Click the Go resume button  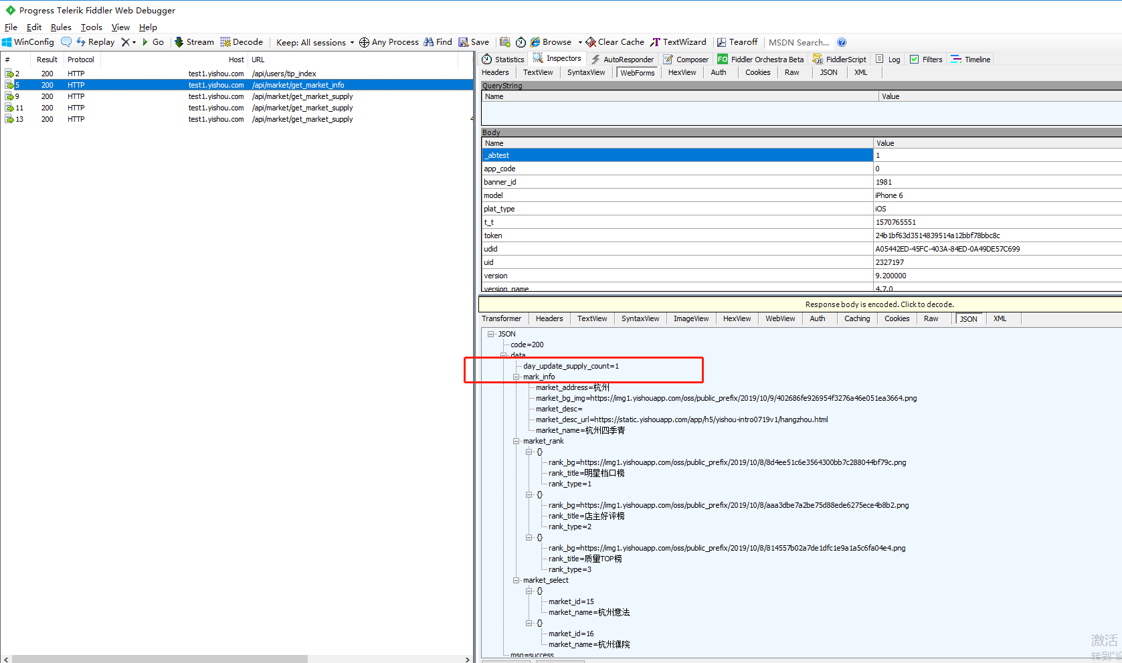tap(153, 42)
